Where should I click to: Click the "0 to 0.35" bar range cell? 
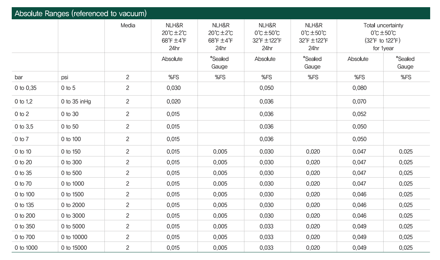pyautogui.click(x=25, y=88)
